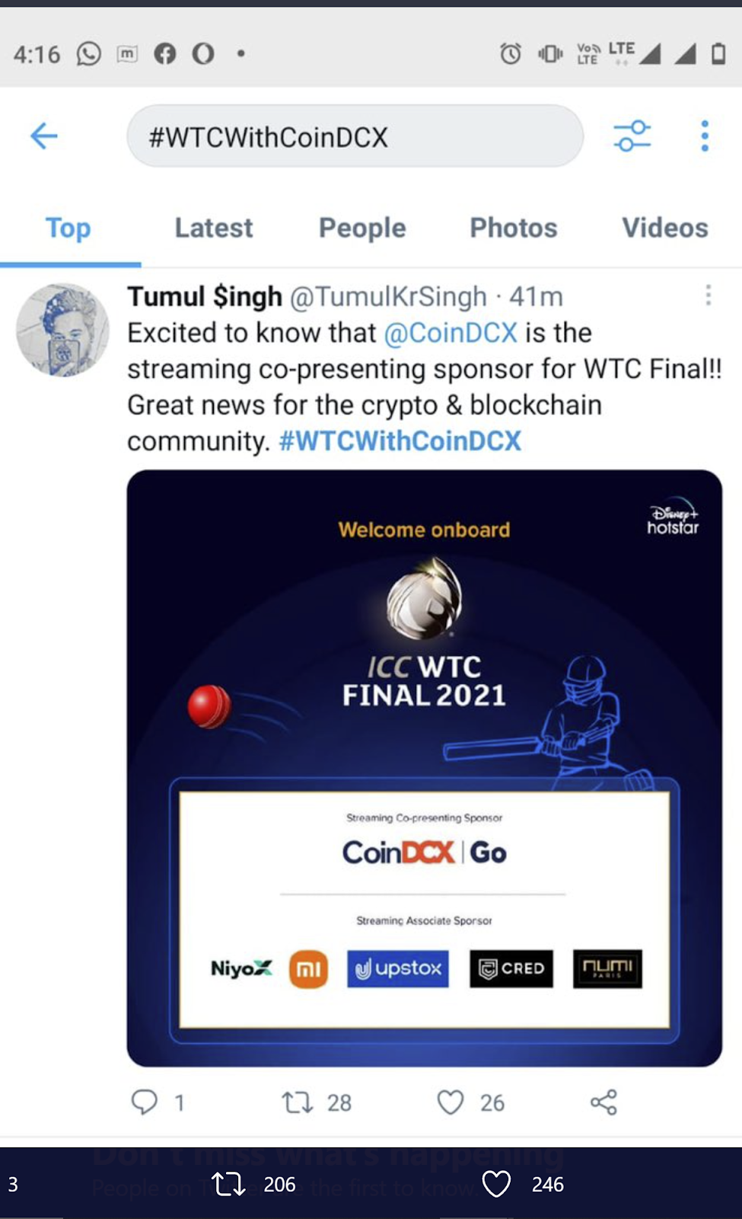
Task: Open Tumul Singh's profile picture
Action: (62, 330)
